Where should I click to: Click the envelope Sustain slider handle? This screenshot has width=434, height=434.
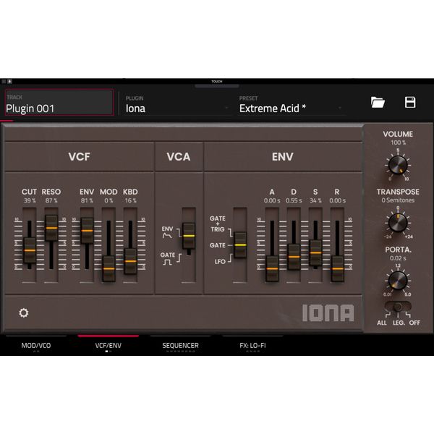click(315, 252)
